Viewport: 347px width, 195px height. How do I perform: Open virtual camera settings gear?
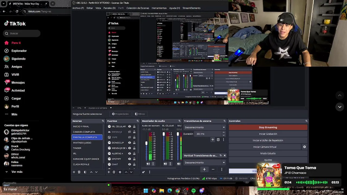coord(304,147)
